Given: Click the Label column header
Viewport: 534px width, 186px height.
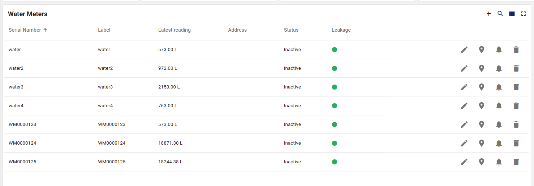Looking at the screenshot, I should pyautogui.click(x=104, y=30).
